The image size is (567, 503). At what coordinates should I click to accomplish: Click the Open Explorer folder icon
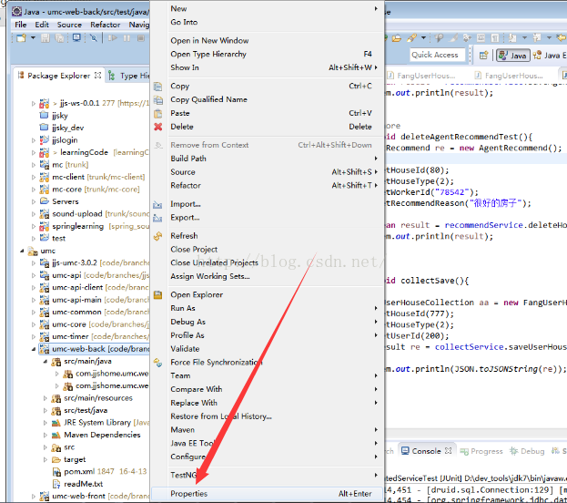tap(157, 294)
